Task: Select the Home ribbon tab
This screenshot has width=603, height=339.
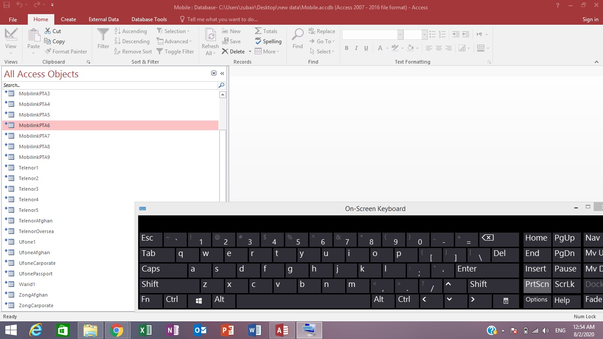Action: pos(41,19)
